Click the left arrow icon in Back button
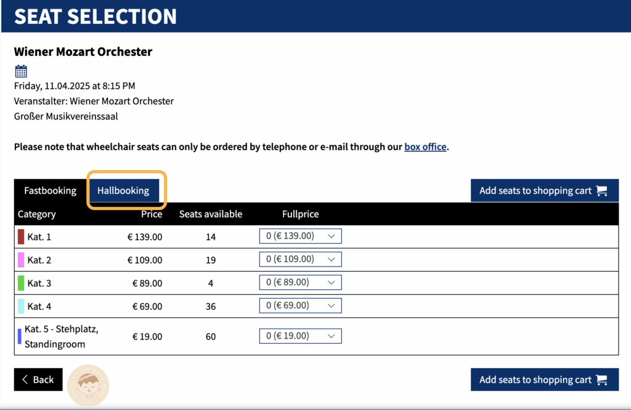The height and width of the screenshot is (410, 631). [x=25, y=379]
